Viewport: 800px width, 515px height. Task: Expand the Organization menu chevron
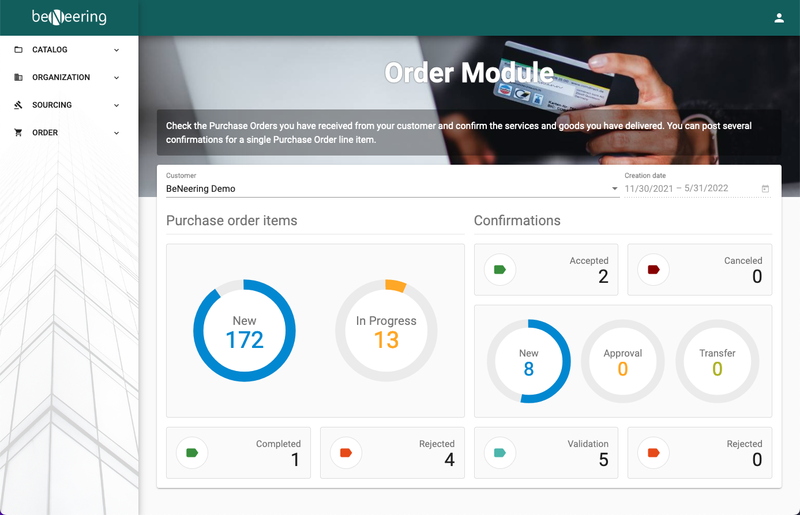117,78
